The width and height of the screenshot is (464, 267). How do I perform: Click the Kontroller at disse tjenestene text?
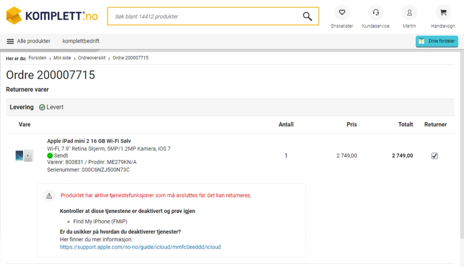pyautogui.click(x=128, y=211)
